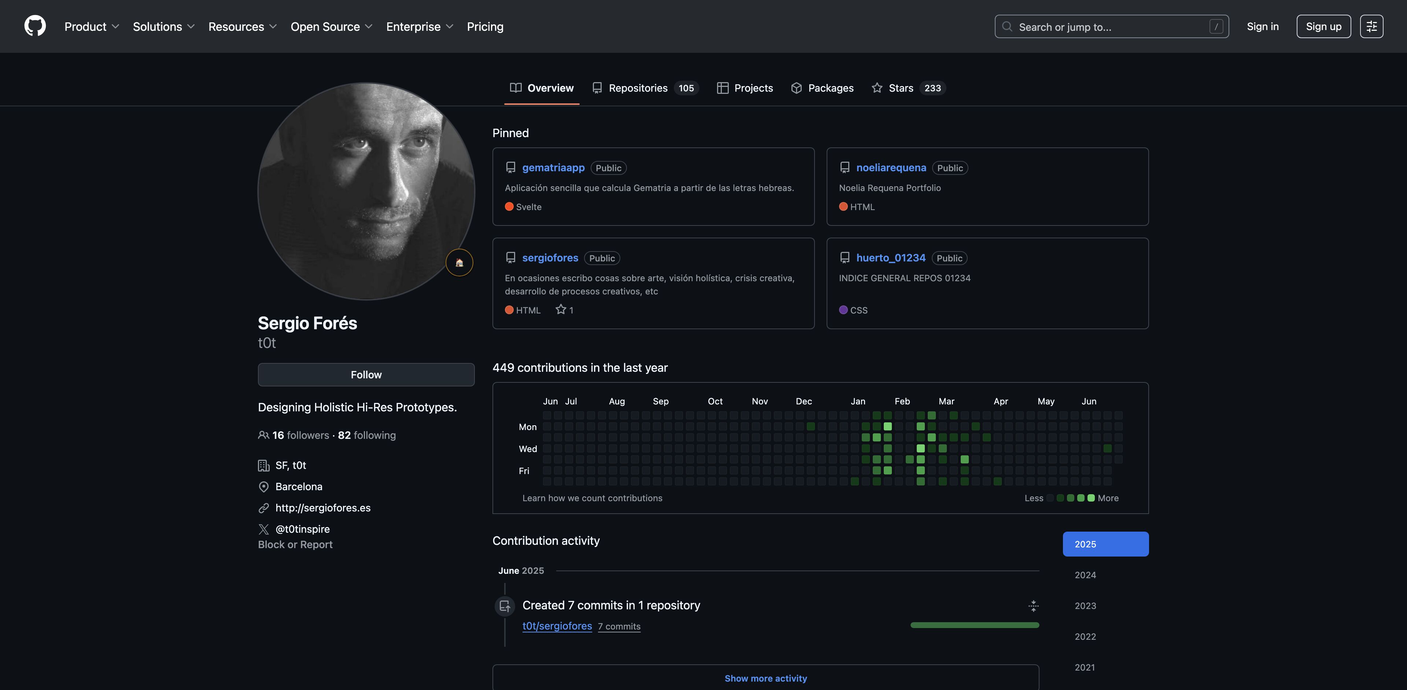Click the Repositories tab repo icon
Screen dimensions: 1407x690
point(597,88)
